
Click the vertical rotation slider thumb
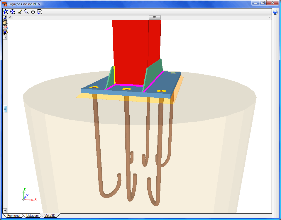pyautogui.click(x=5, y=109)
